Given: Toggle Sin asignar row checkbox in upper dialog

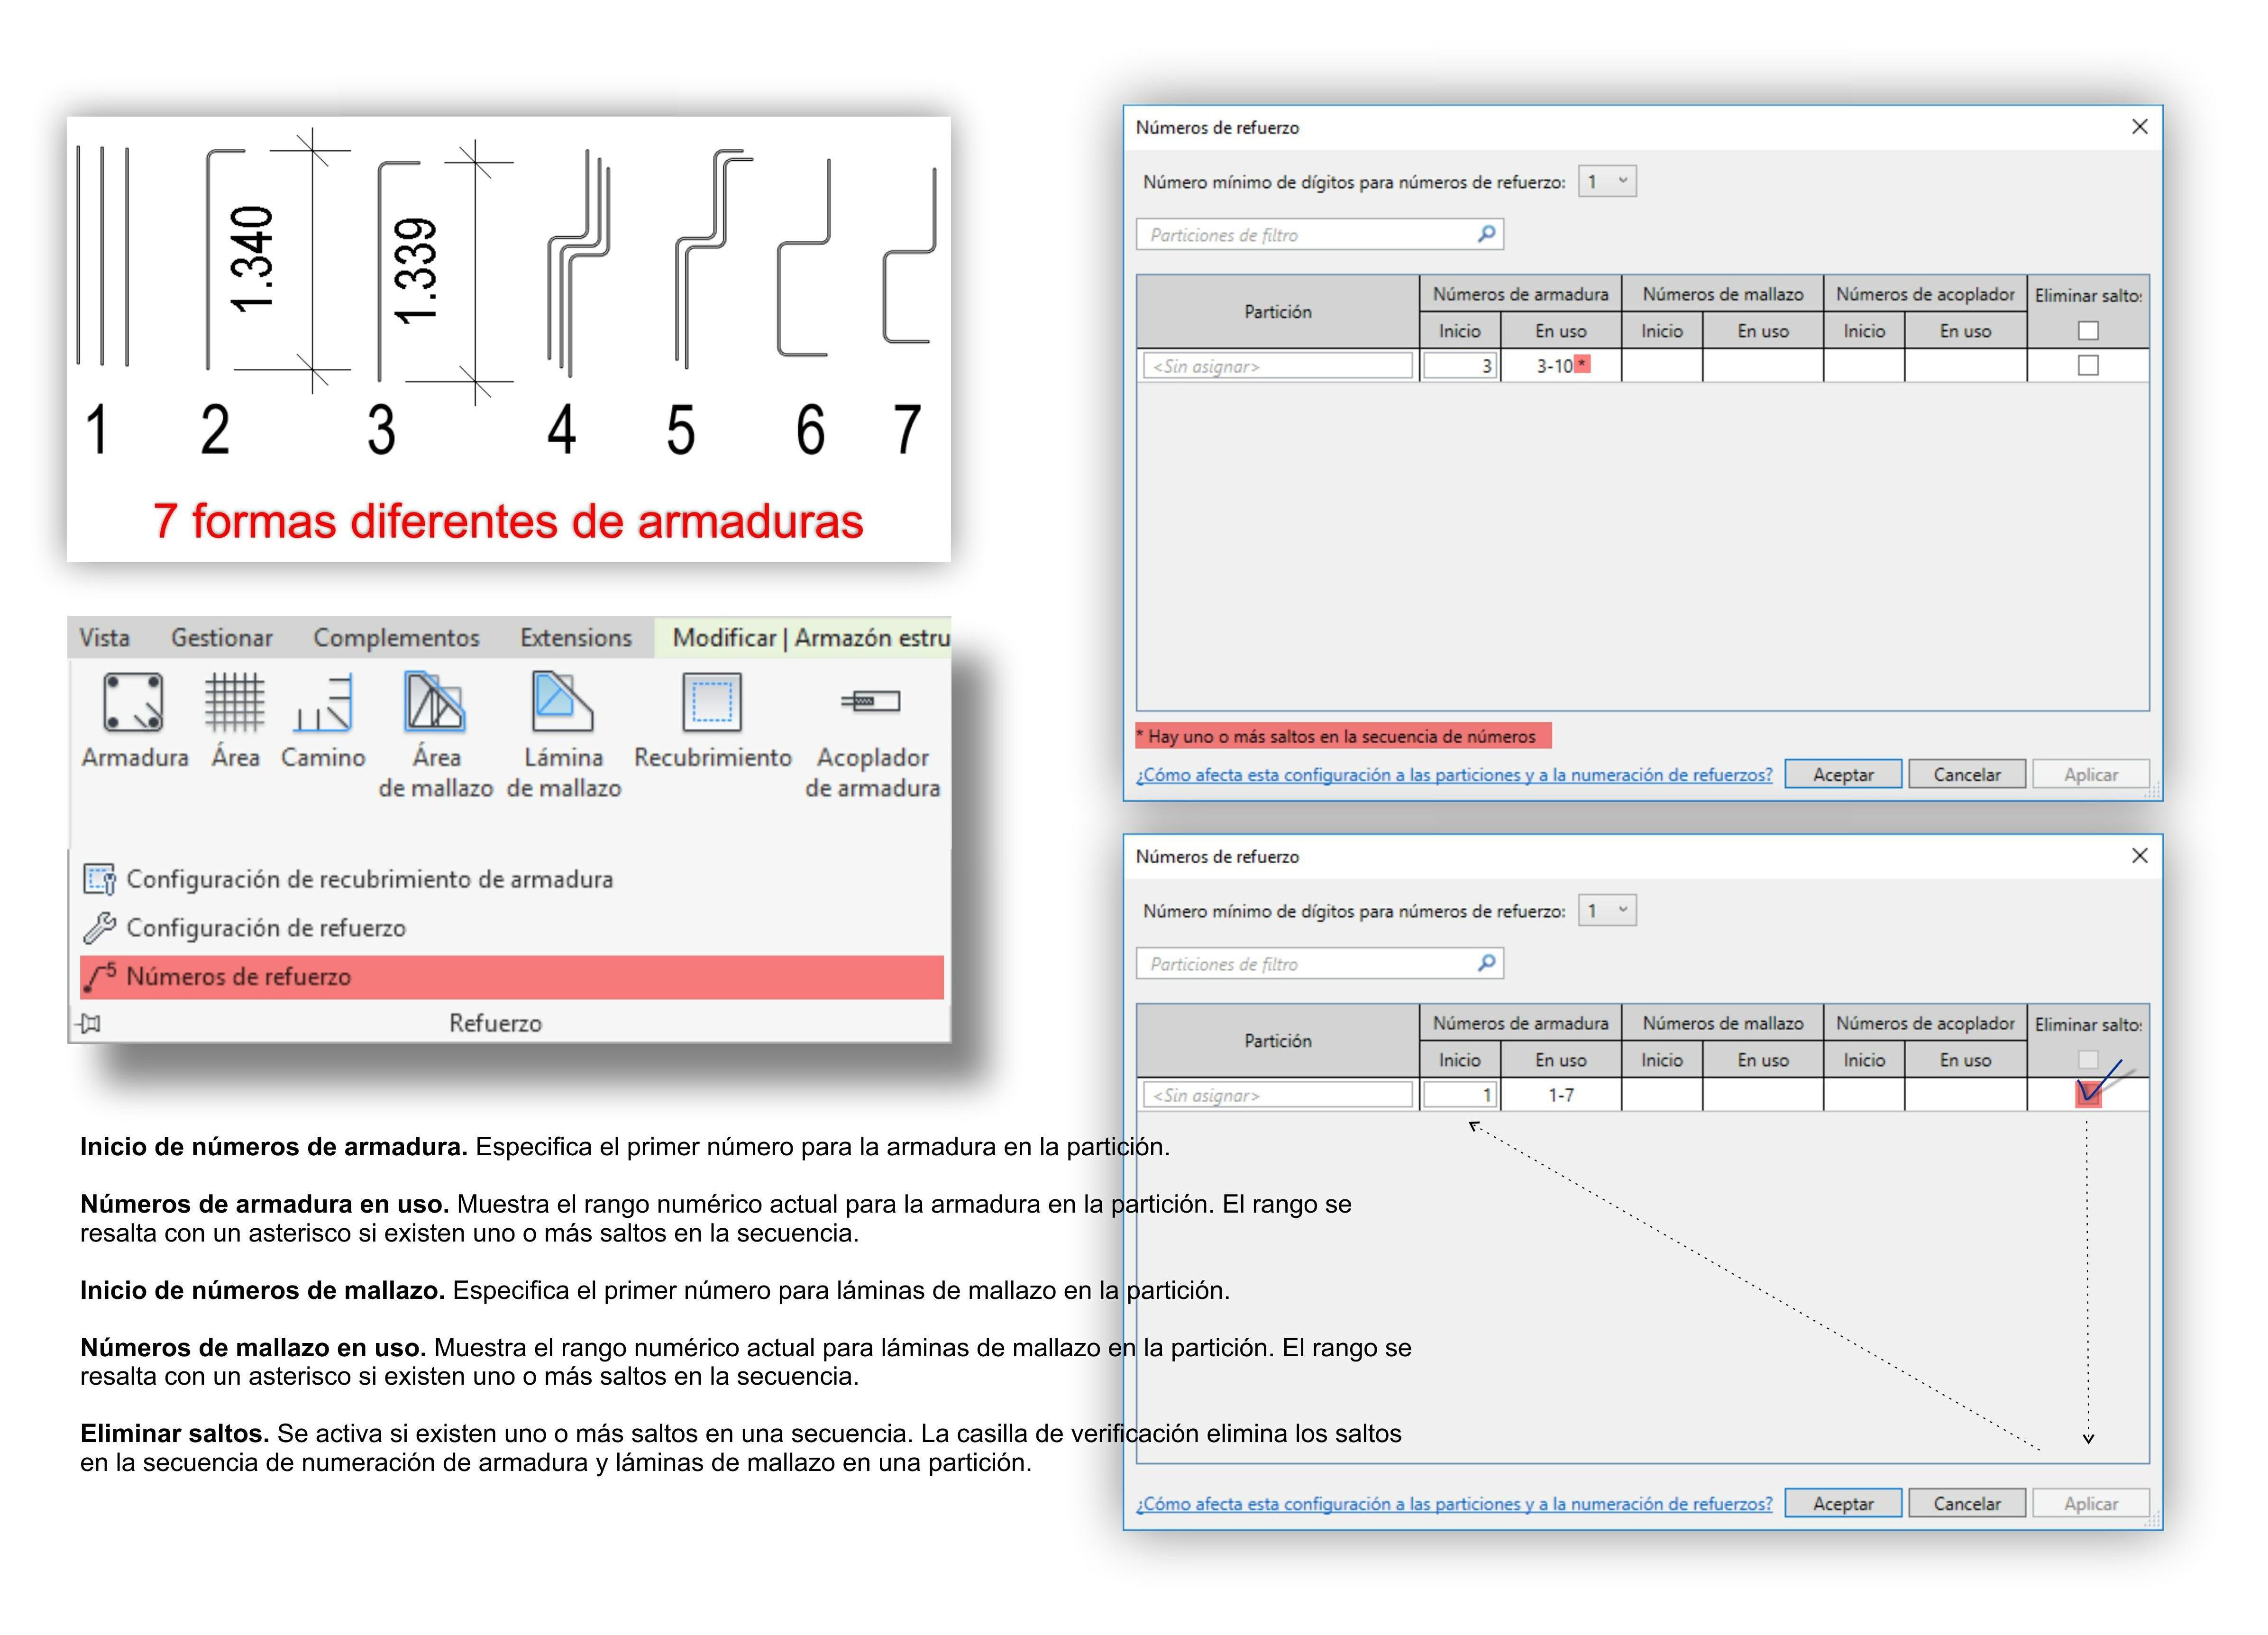Looking at the screenshot, I should [x=2087, y=366].
